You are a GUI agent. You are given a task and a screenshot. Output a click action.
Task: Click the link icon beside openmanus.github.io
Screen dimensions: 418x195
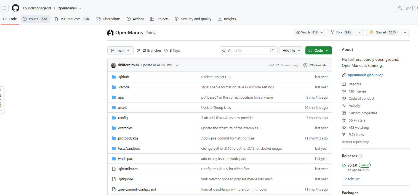click(x=344, y=75)
